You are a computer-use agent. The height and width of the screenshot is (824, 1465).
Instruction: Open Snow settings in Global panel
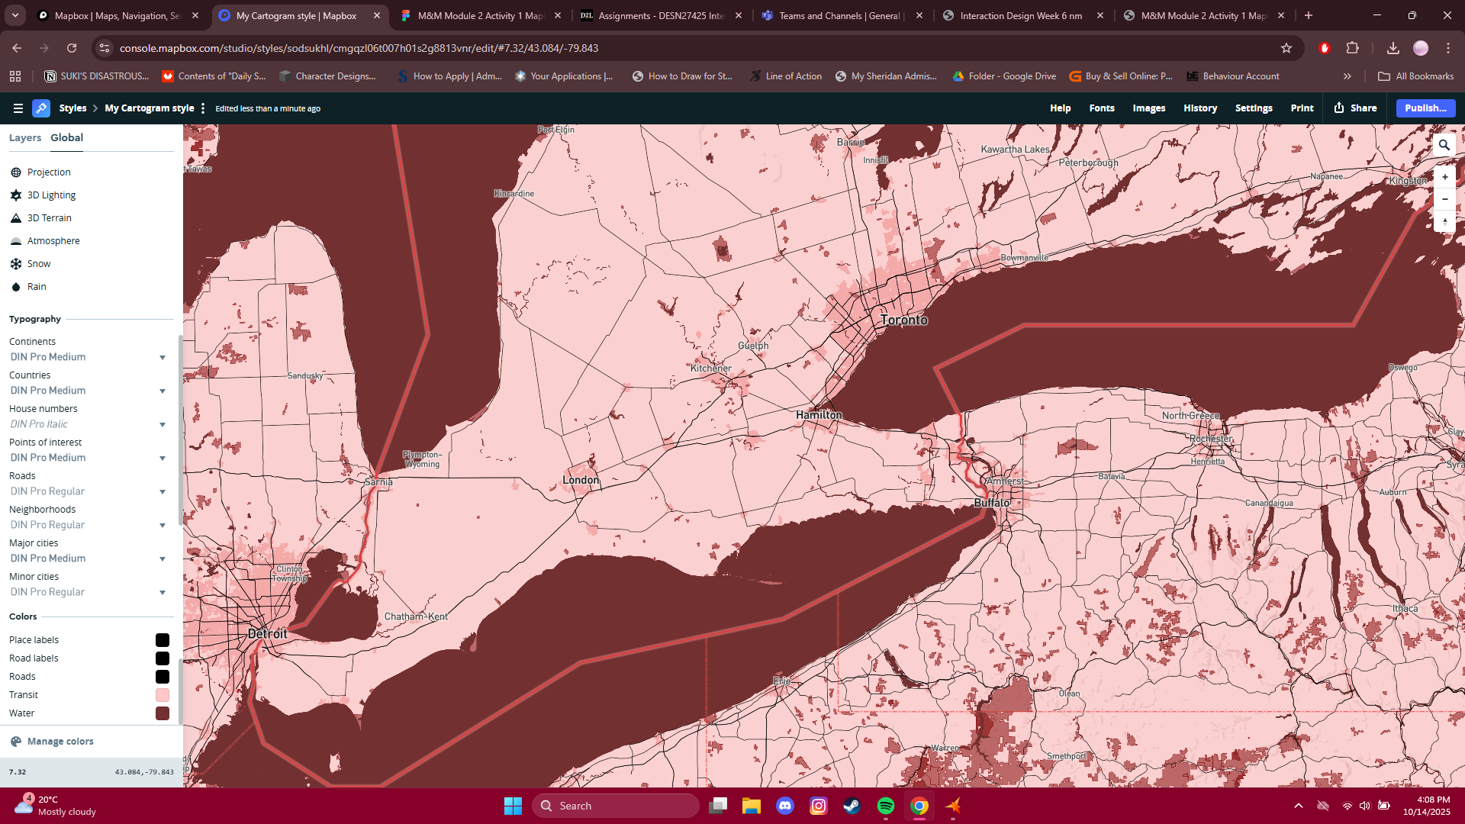click(38, 264)
